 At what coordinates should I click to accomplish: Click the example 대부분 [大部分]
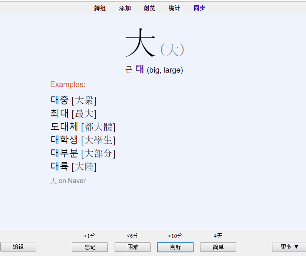click(x=83, y=153)
